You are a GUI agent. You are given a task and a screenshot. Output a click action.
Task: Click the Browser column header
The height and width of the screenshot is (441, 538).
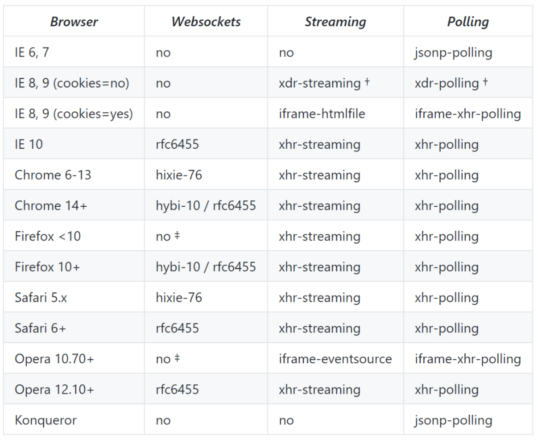coord(74,22)
